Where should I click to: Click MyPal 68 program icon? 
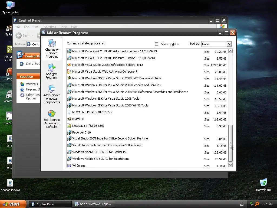69,119
